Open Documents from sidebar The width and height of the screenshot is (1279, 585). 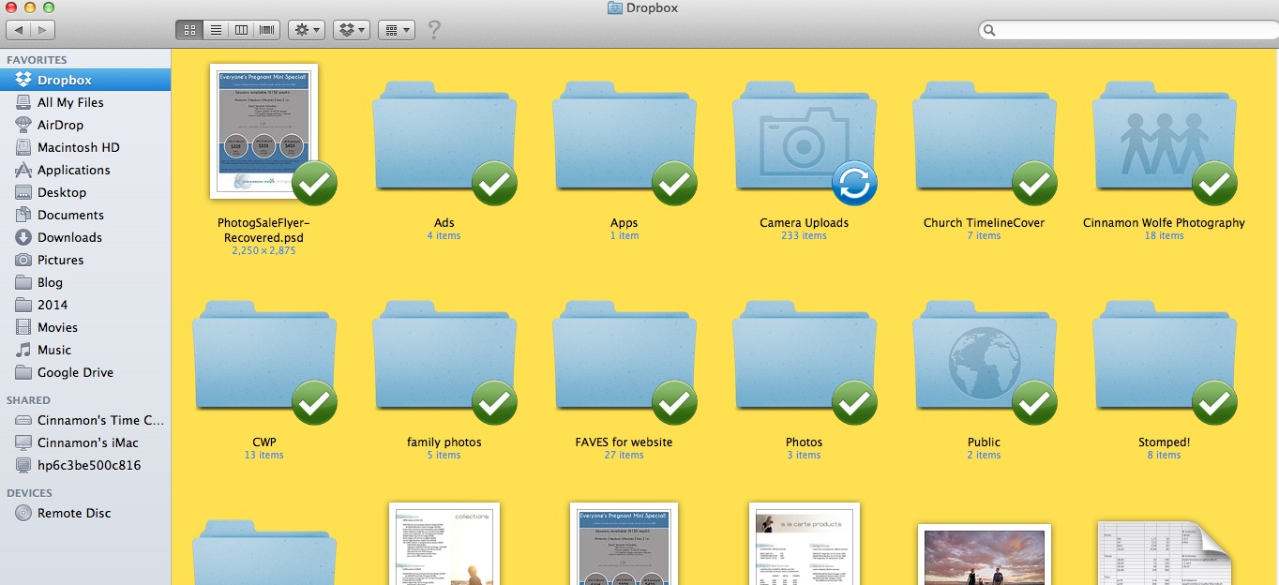[x=85, y=215]
